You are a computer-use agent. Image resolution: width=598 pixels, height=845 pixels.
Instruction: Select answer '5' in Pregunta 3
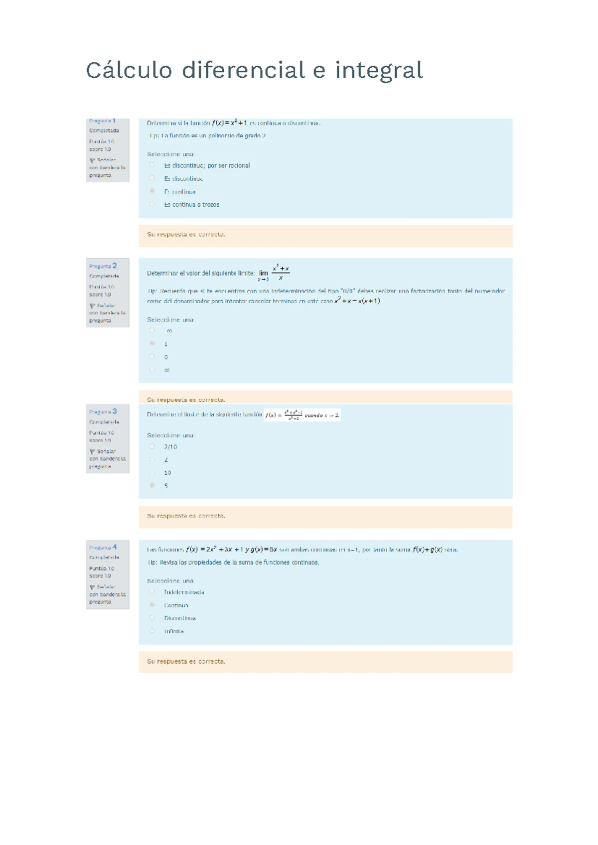click(x=152, y=485)
